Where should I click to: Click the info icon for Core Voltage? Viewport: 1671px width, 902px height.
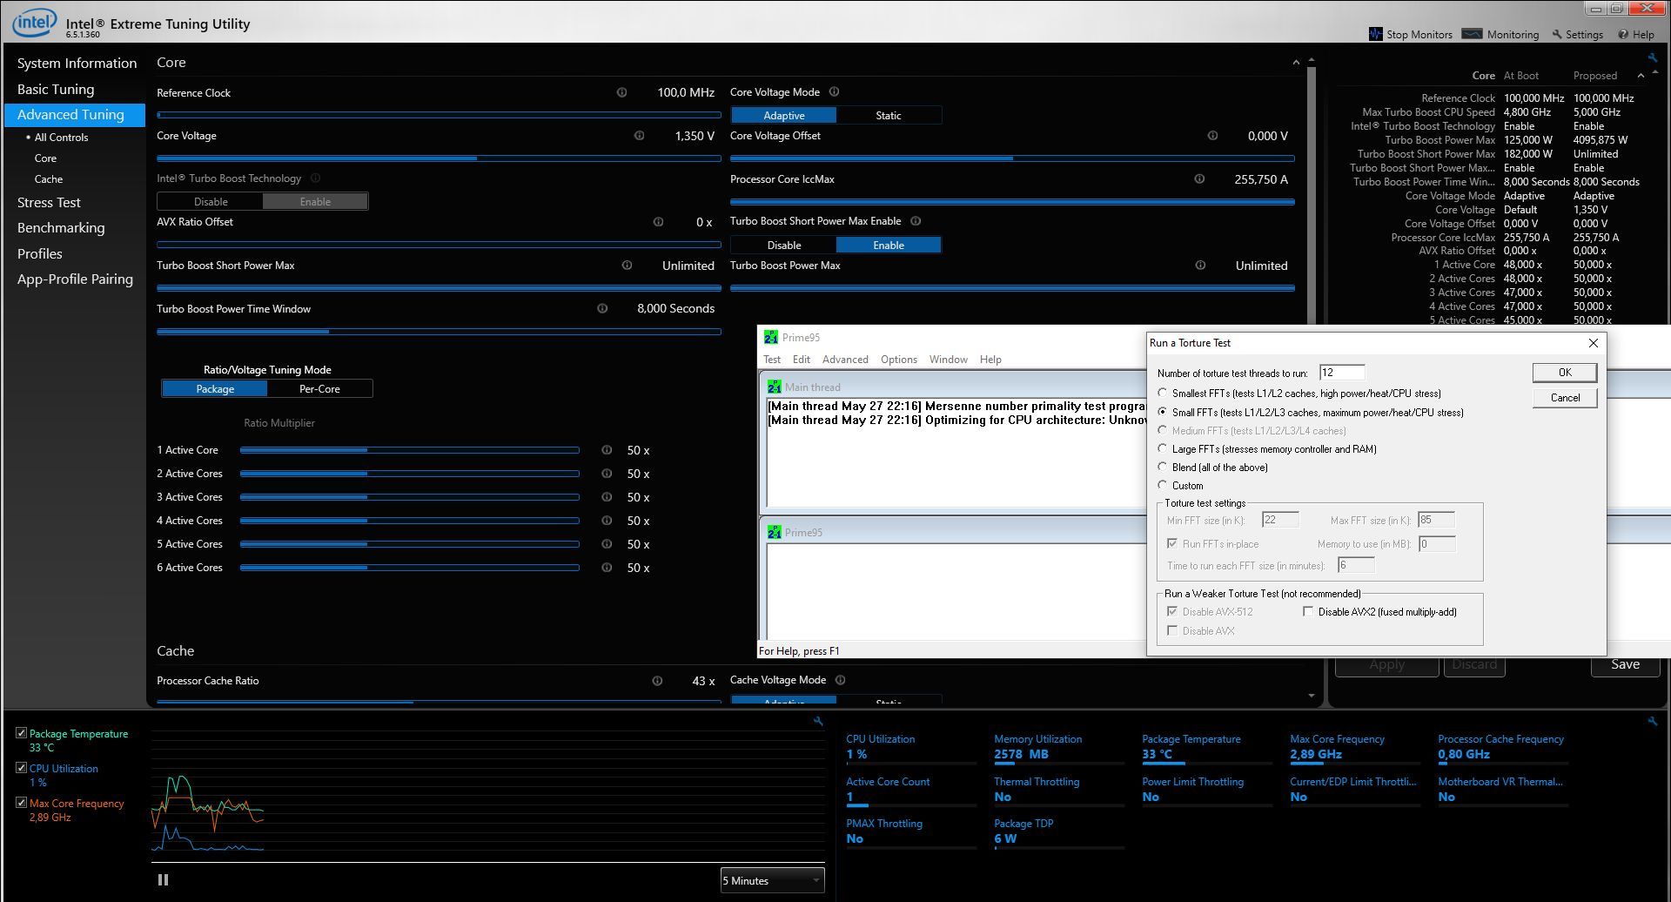(x=640, y=136)
